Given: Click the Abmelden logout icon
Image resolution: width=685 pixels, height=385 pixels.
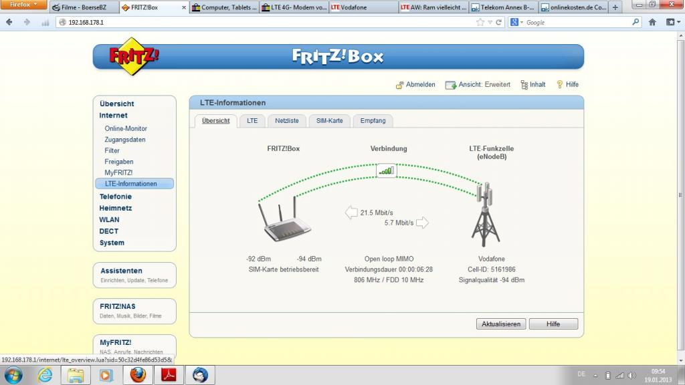Looking at the screenshot, I should click(400, 85).
